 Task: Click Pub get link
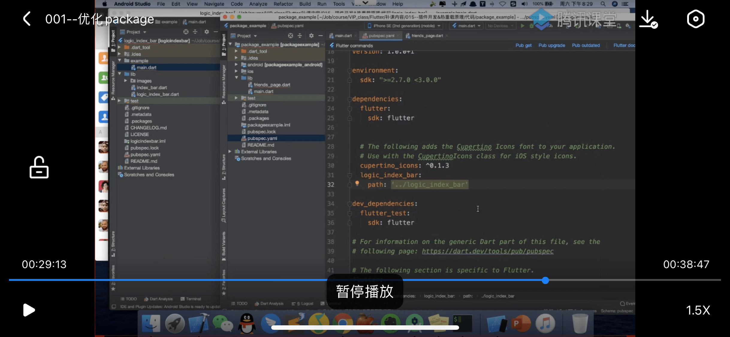tap(523, 45)
